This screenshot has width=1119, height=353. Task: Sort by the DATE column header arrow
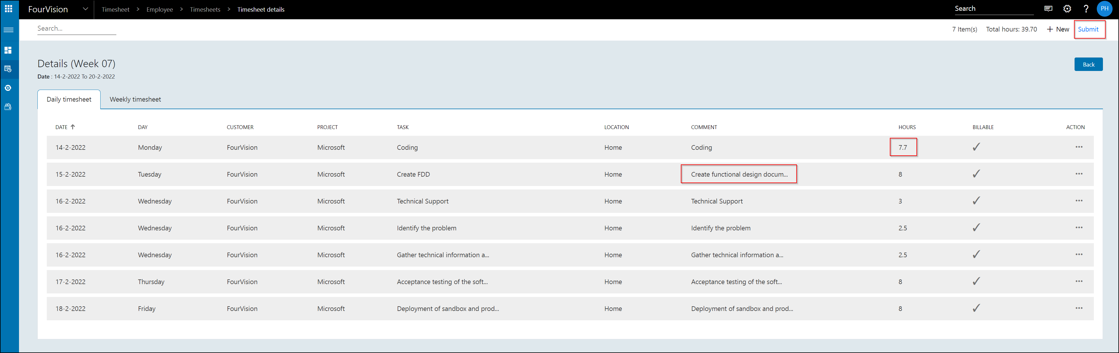point(72,127)
